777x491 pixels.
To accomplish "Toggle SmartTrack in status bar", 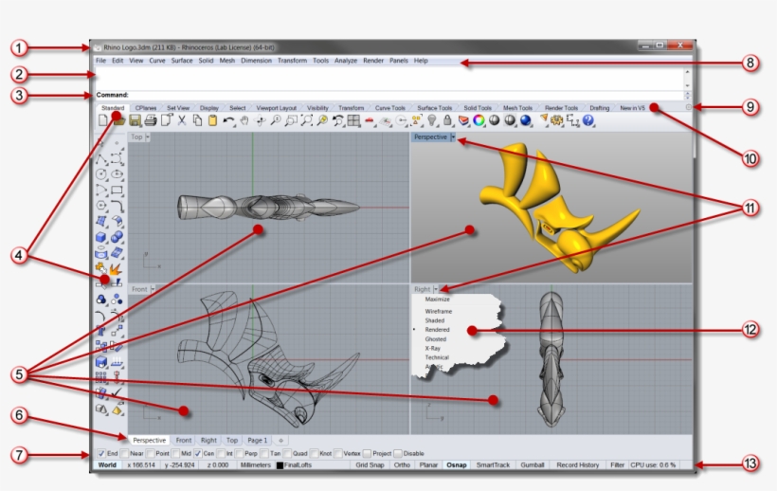I will pos(493,465).
